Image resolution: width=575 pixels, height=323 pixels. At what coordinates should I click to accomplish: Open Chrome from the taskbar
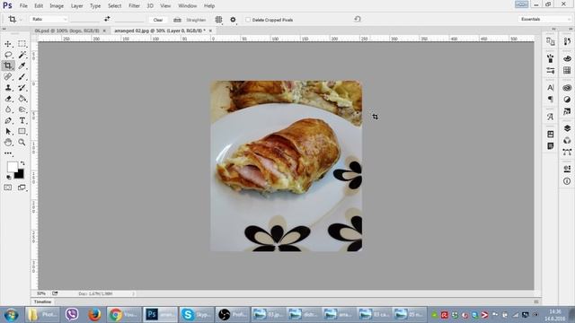124,315
